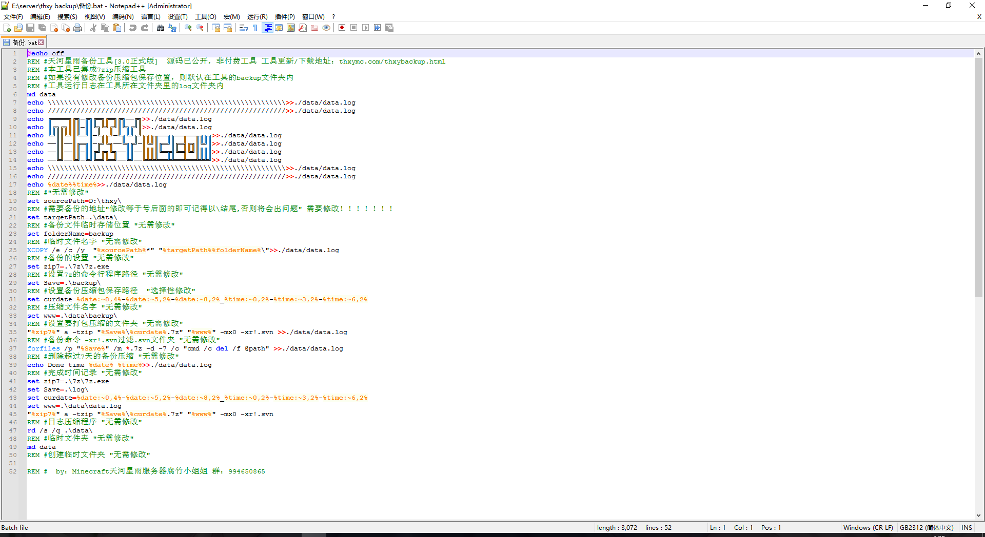
Task: Open Find with the binoculars icon
Action: [x=161, y=28]
